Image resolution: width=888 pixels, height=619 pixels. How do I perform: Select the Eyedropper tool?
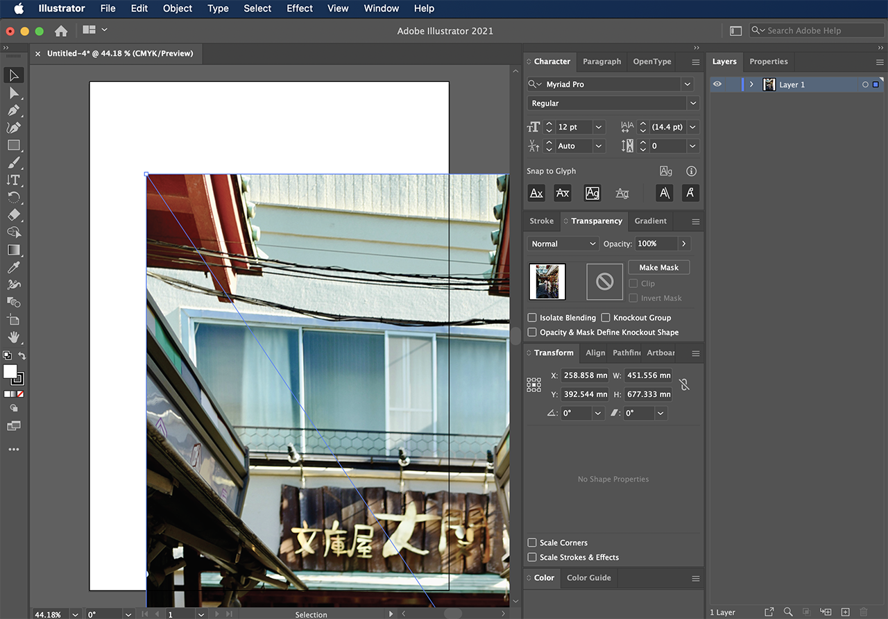point(13,267)
